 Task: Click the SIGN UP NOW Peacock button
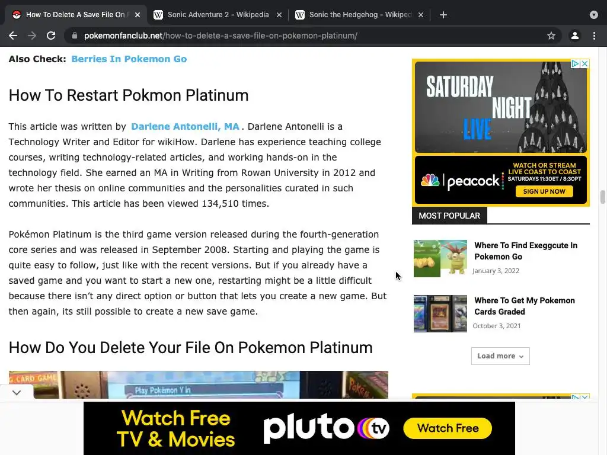pos(544,191)
